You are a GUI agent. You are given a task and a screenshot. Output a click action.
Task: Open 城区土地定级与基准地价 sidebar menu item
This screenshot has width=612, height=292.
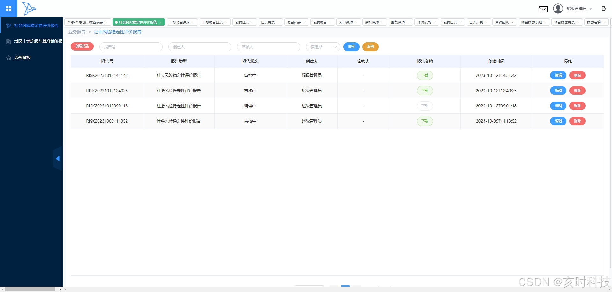click(x=32, y=42)
